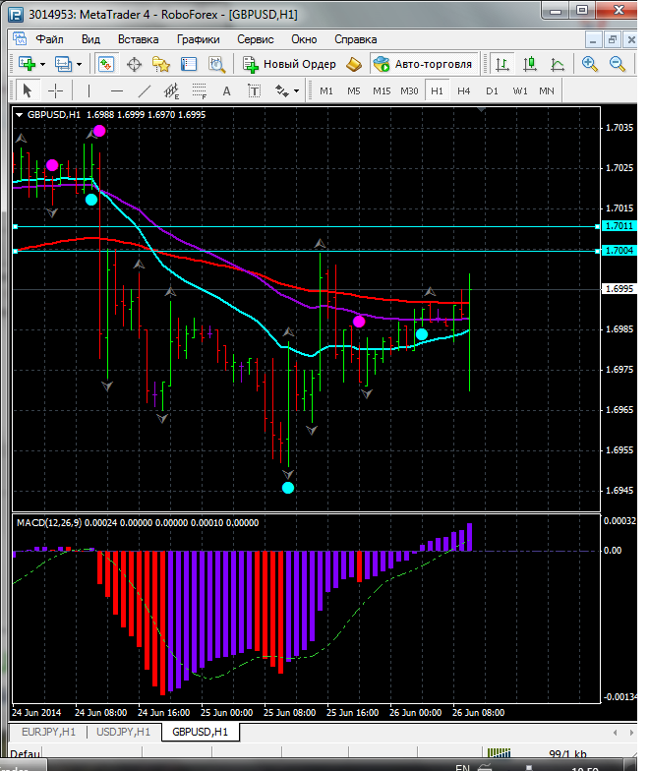Viewport: 649px width, 771px height.
Task: Click the 1.6995 current price label
Action: tap(619, 289)
